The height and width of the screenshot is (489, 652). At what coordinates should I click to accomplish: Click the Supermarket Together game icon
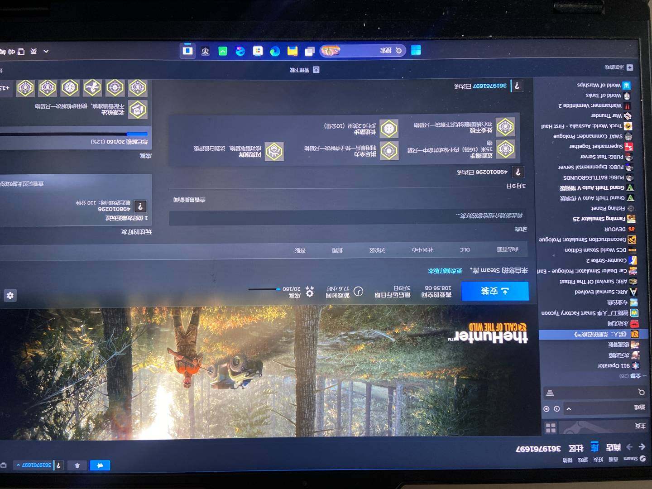click(629, 146)
